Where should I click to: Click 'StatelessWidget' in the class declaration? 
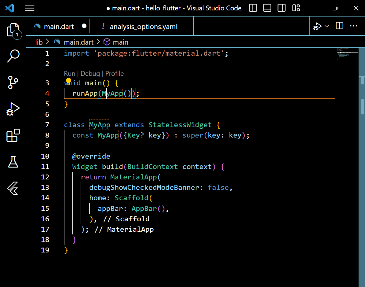tap(180, 125)
